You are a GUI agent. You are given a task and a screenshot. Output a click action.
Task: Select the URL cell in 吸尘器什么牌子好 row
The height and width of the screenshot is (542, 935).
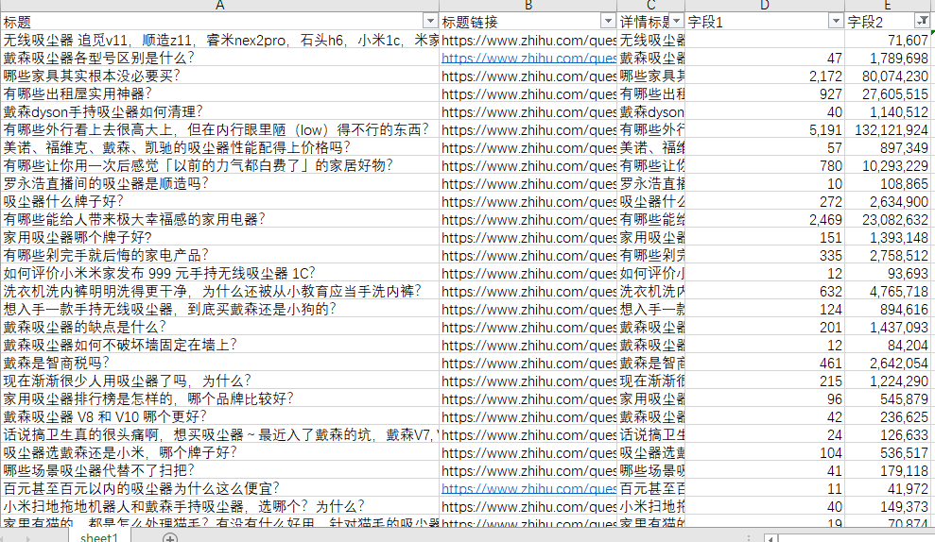[528, 201]
